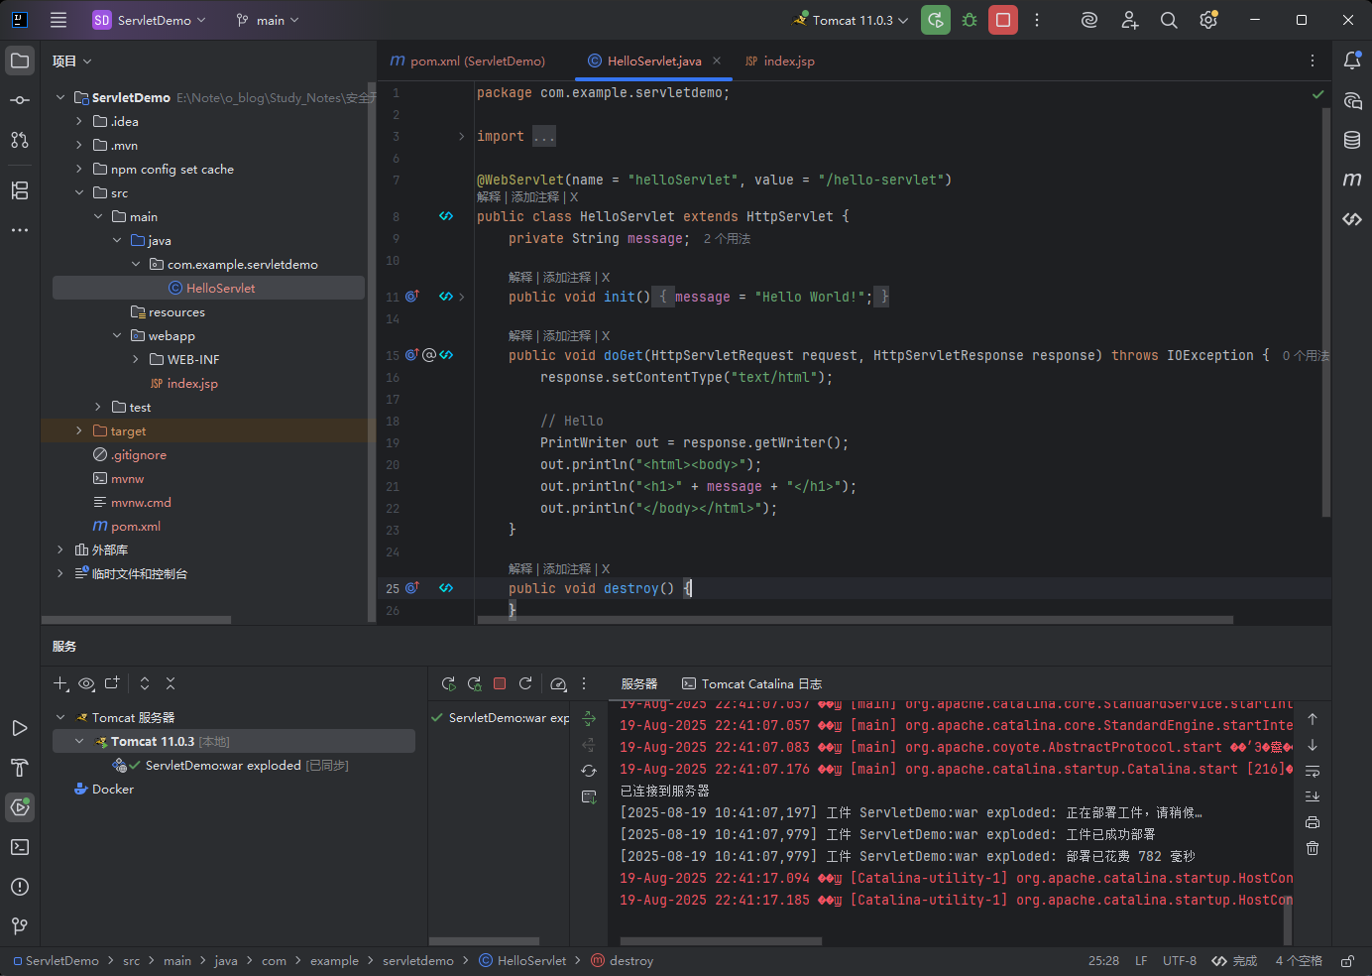Viewport: 1372px width, 976px height.
Task: Collapse the src folder
Action: point(79,192)
